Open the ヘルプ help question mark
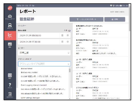134x101 pixels. pyautogui.click(x=10, y=86)
